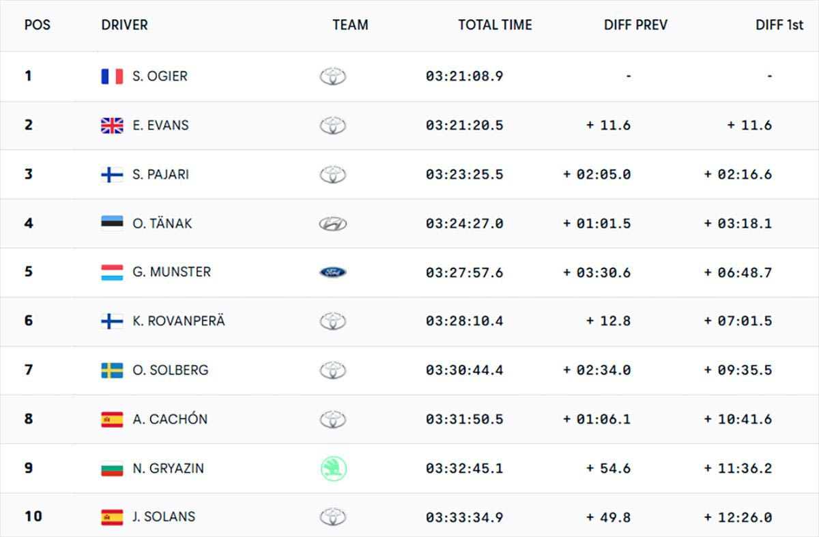Click the DRIVER column header
This screenshot has width=819, height=537.
click(124, 25)
